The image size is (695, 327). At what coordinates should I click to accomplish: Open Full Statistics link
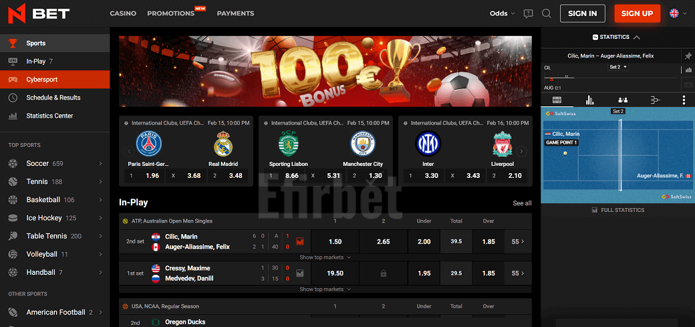618,210
